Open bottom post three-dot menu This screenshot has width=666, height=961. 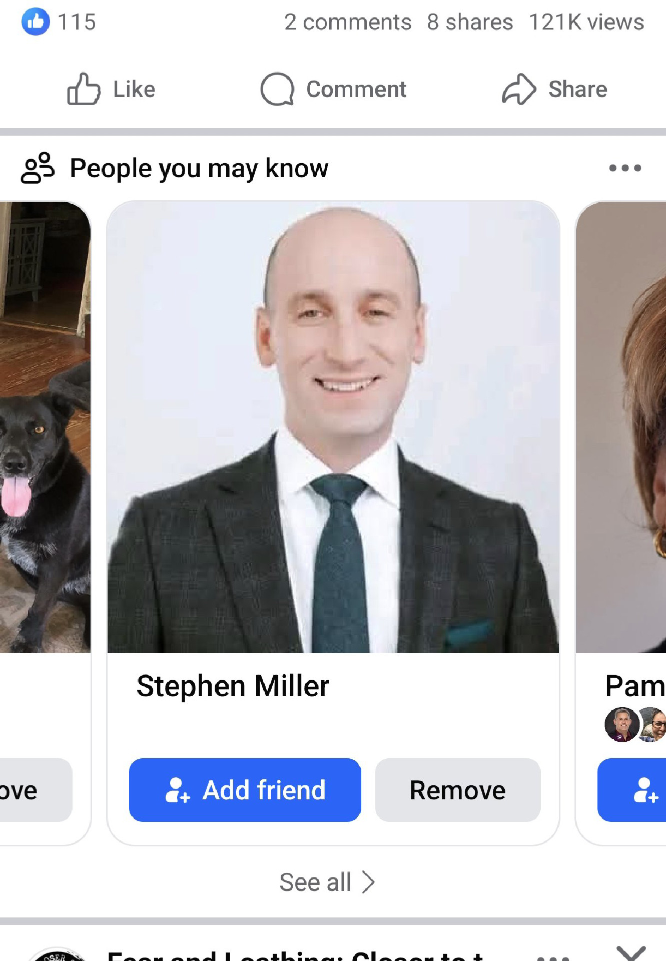click(x=553, y=957)
